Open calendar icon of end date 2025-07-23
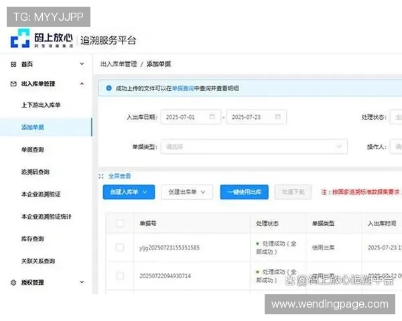402x321 pixels. coord(277,117)
